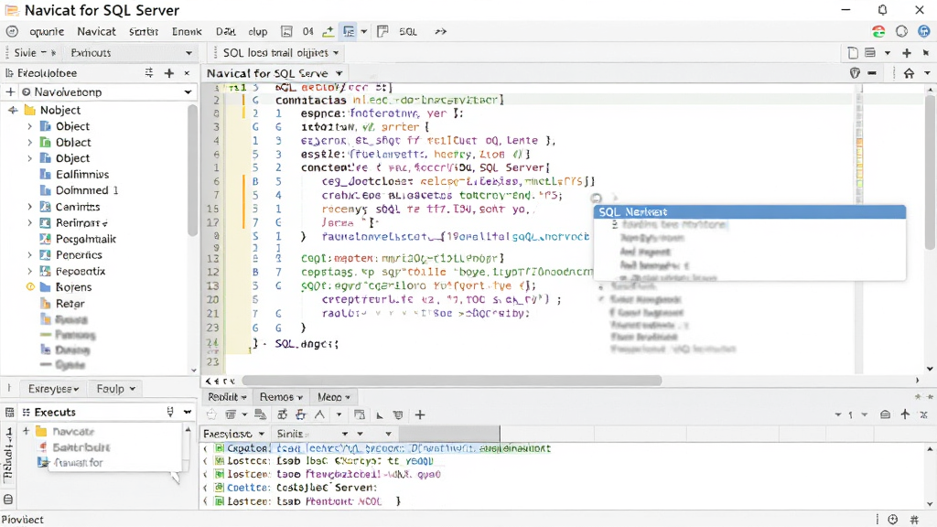Open the Sinile column dropdown

coord(345,434)
